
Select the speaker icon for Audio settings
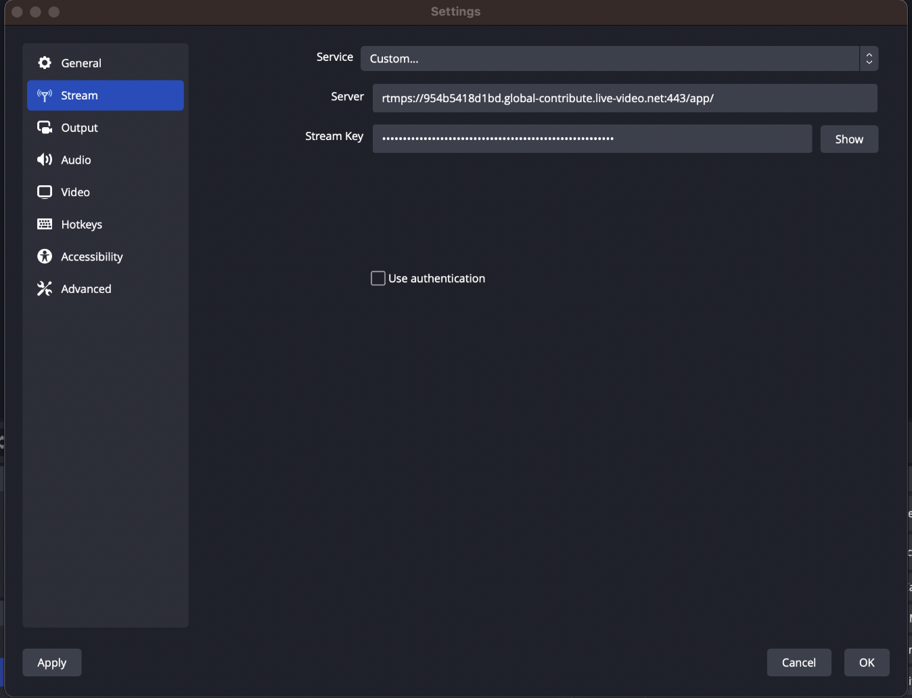point(44,160)
